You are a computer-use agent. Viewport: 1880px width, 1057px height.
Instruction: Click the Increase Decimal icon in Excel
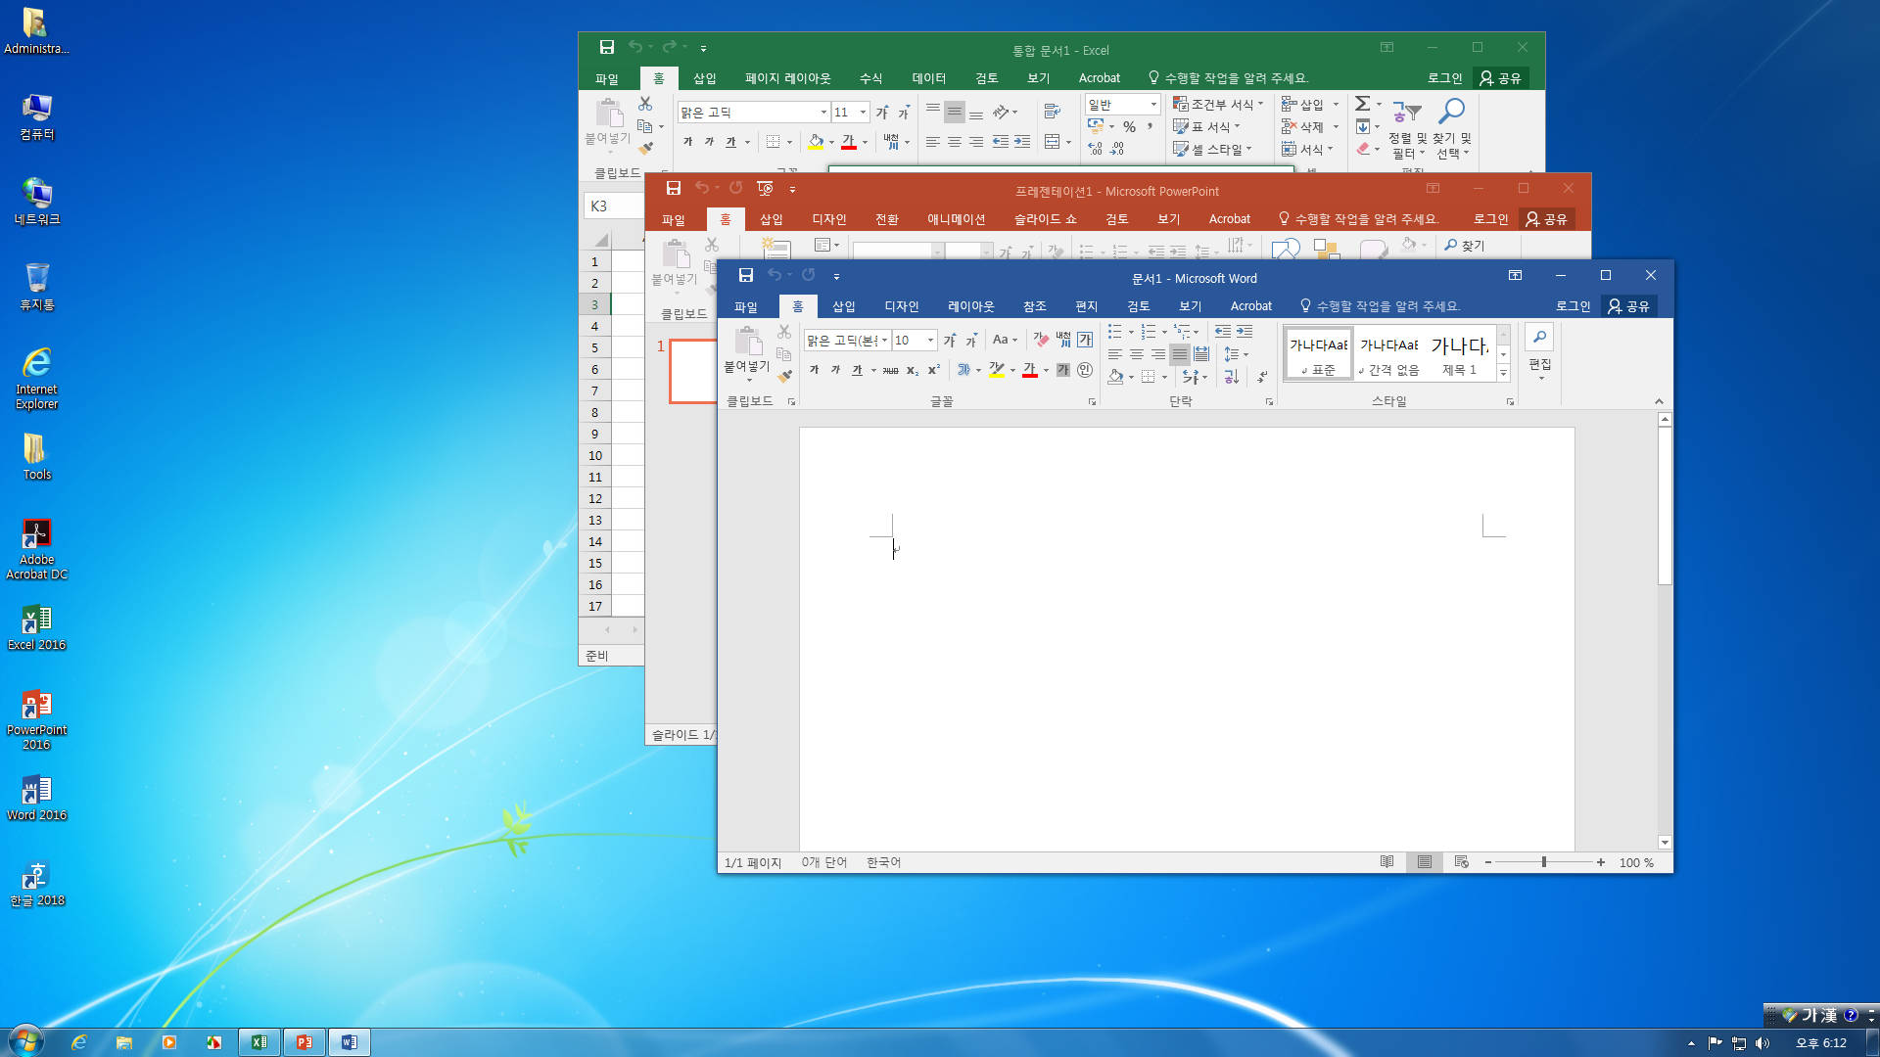(1096, 149)
